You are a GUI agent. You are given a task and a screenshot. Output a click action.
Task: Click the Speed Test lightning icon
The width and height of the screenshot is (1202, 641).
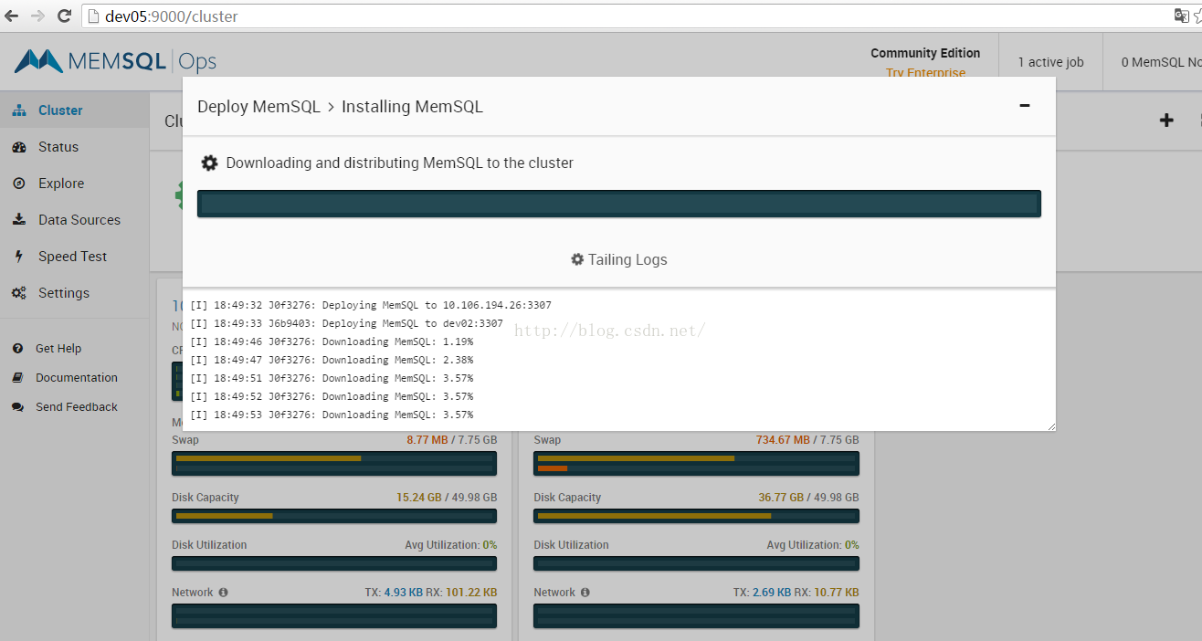pyautogui.click(x=18, y=256)
